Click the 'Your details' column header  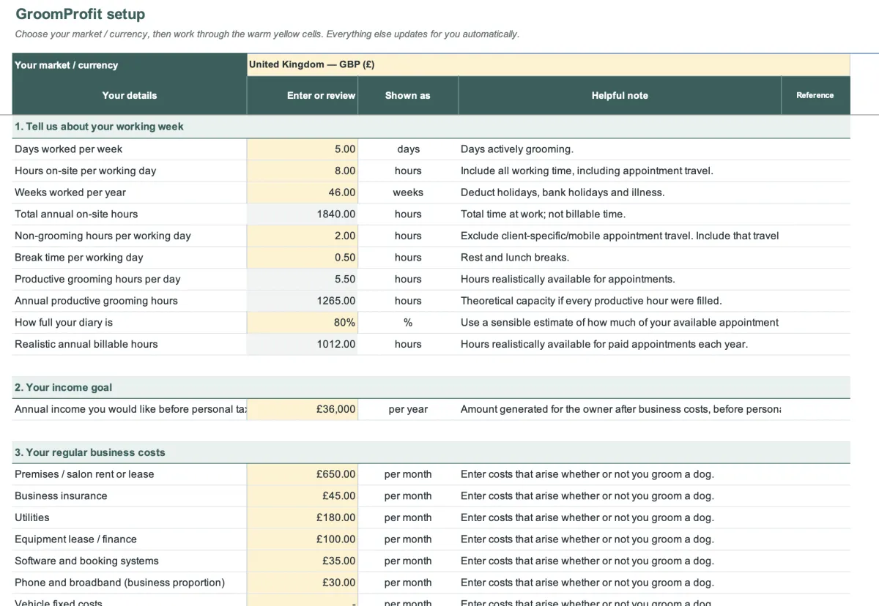pyautogui.click(x=130, y=95)
